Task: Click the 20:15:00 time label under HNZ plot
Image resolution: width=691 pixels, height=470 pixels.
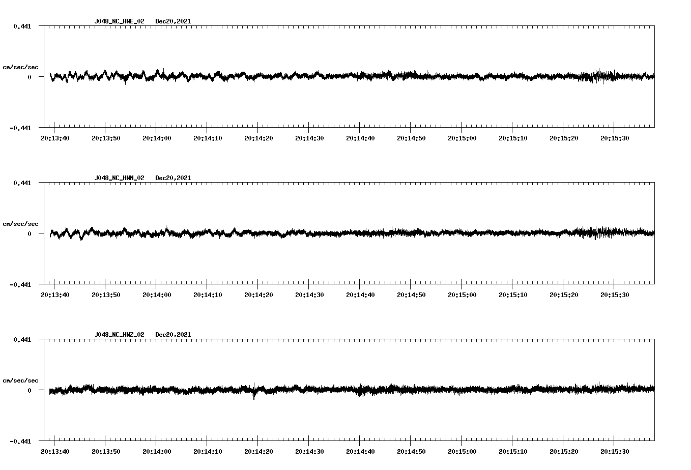Action: point(462,452)
